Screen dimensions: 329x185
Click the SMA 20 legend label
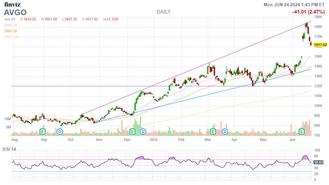coord(10,25)
